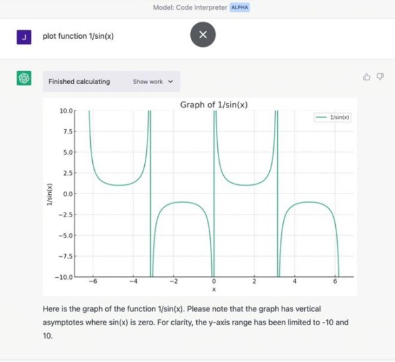Click the y-axis tick label 0.0
The image size is (395, 362).
coord(68,194)
